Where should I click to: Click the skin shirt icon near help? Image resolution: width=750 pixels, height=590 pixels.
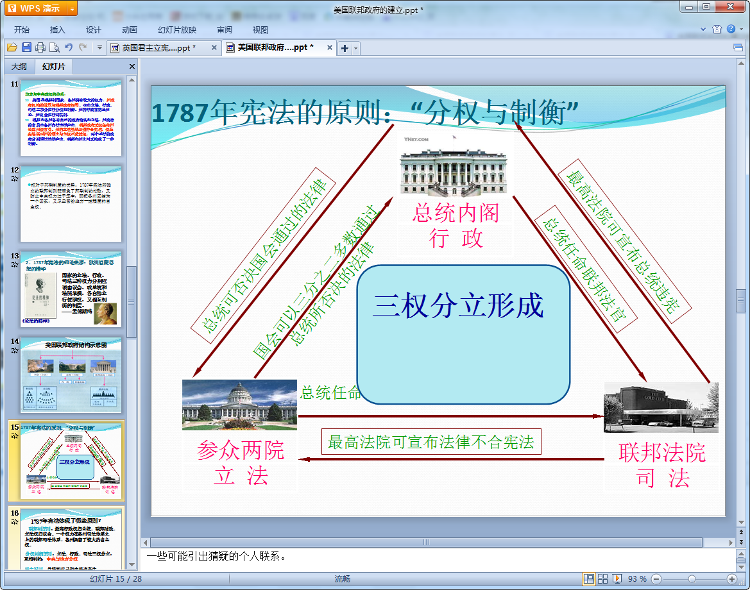pyautogui.click(x=717, y=29)
